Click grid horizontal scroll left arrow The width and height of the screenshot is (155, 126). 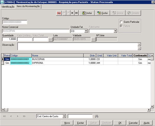tap(3, 110)
